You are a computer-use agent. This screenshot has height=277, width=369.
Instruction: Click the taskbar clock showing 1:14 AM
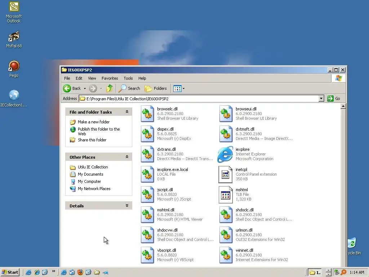pos(357,273)
